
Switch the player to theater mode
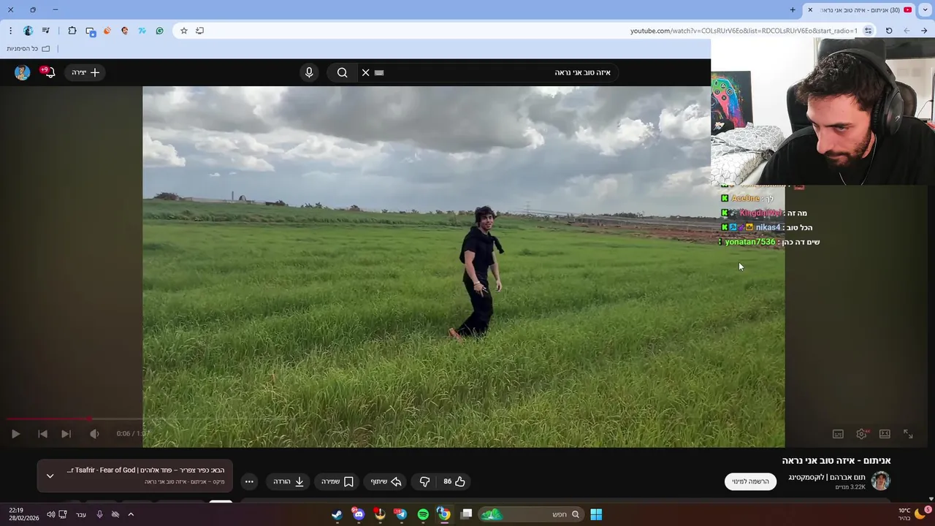885,434
